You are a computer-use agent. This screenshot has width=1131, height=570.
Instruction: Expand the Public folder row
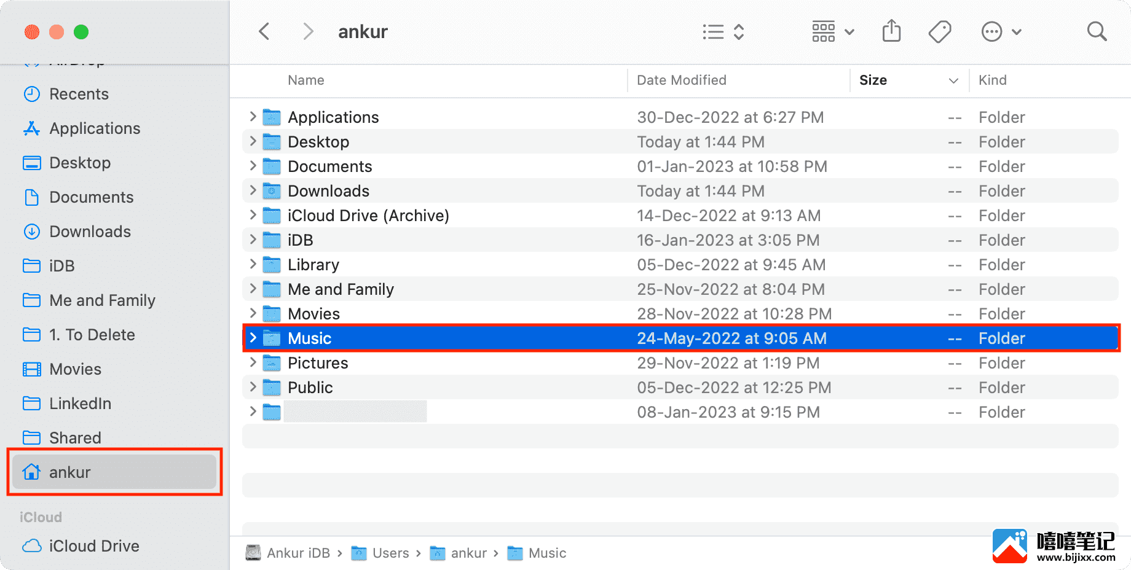[x=253, y=387]
